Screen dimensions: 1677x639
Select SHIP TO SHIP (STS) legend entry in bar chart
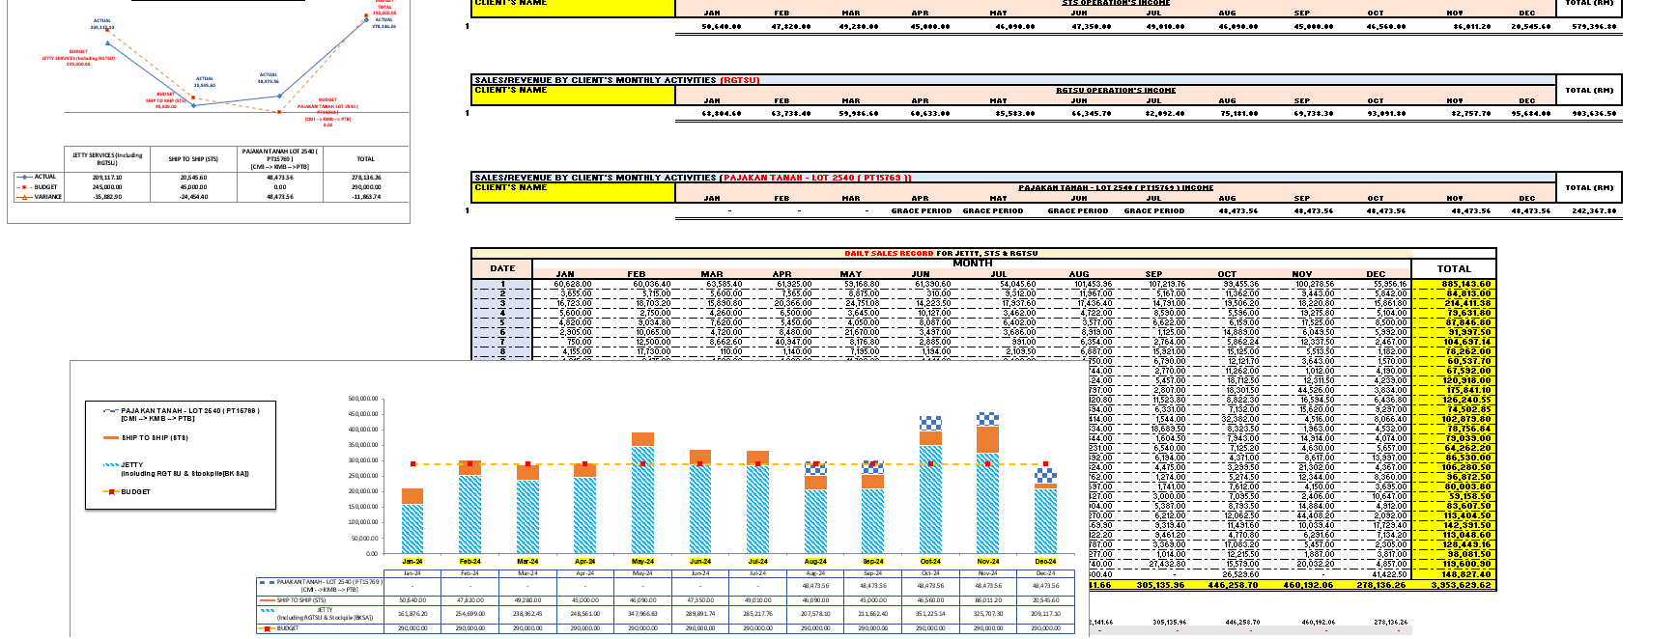click(144, 437)
